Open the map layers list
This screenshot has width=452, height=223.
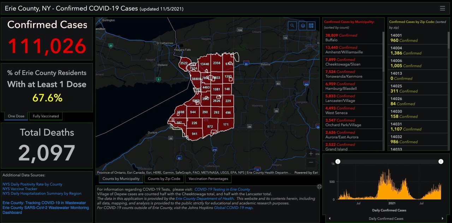point(303,26)
